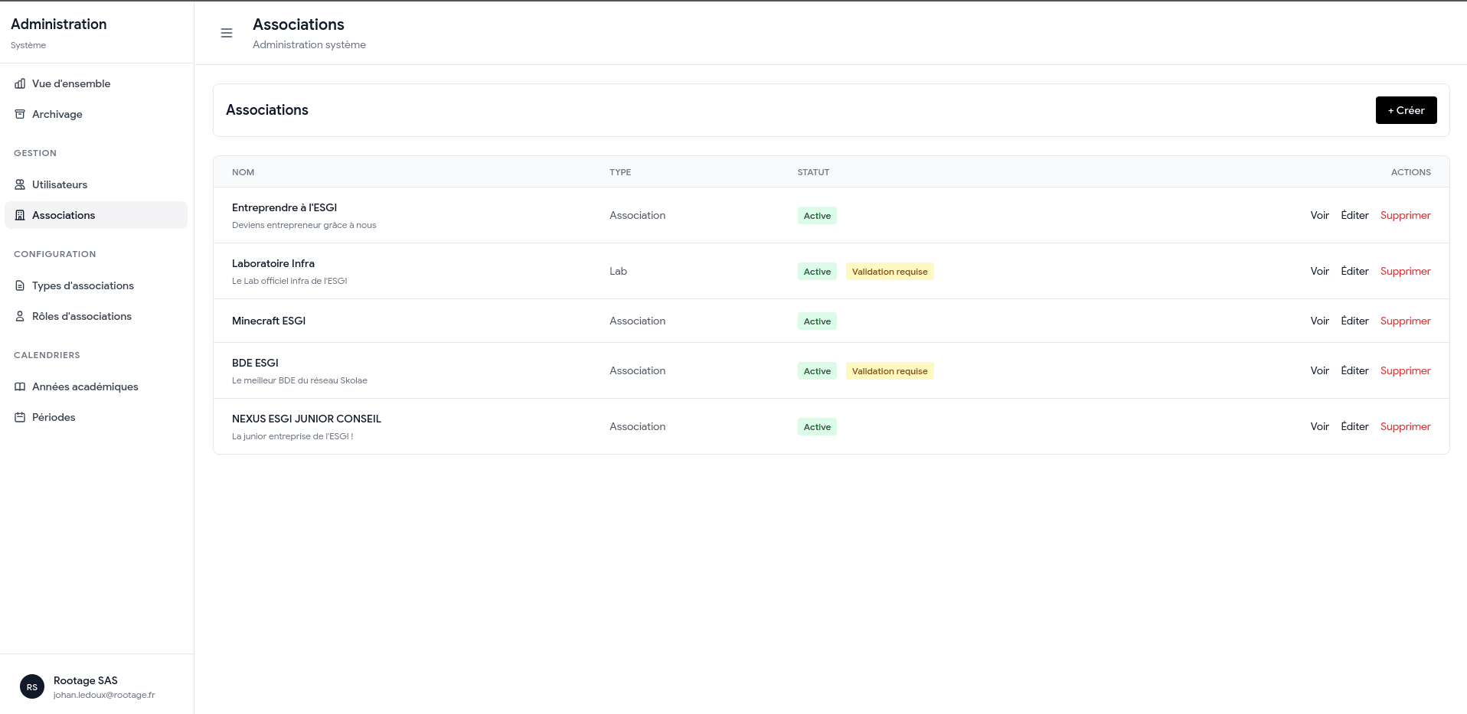
Task: Click the Types d'associations document icon
Action: click(20, 285)
